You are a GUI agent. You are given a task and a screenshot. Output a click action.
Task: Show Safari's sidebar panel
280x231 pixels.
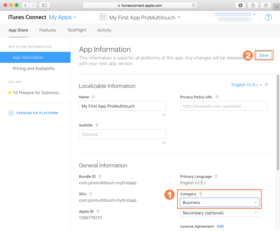(44, 5)
